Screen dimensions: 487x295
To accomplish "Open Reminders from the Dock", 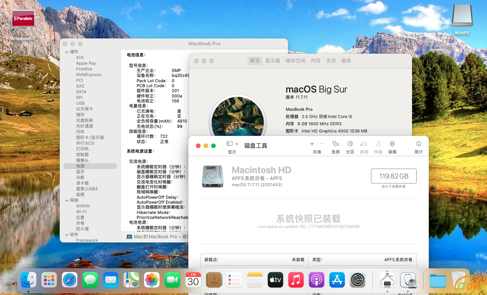I will 234,280.
